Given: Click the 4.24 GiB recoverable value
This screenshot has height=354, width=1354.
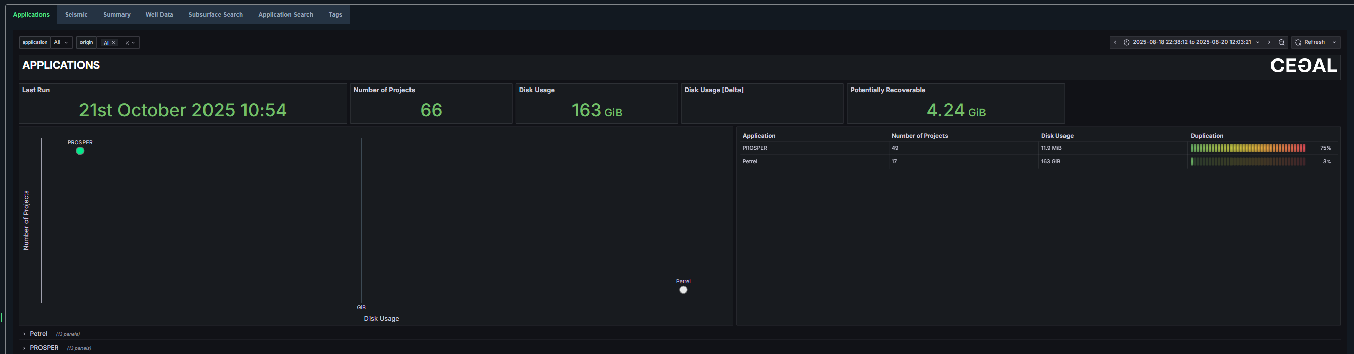Looking at the screenshot, I should [956, 110].
